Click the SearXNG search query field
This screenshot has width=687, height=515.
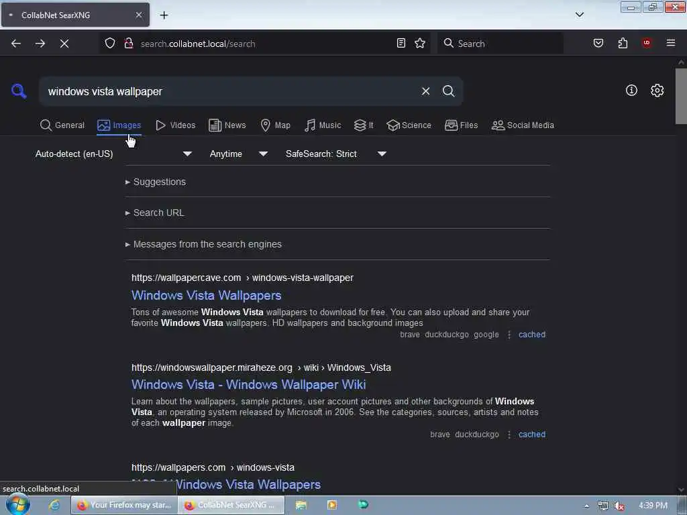point(230,91)
